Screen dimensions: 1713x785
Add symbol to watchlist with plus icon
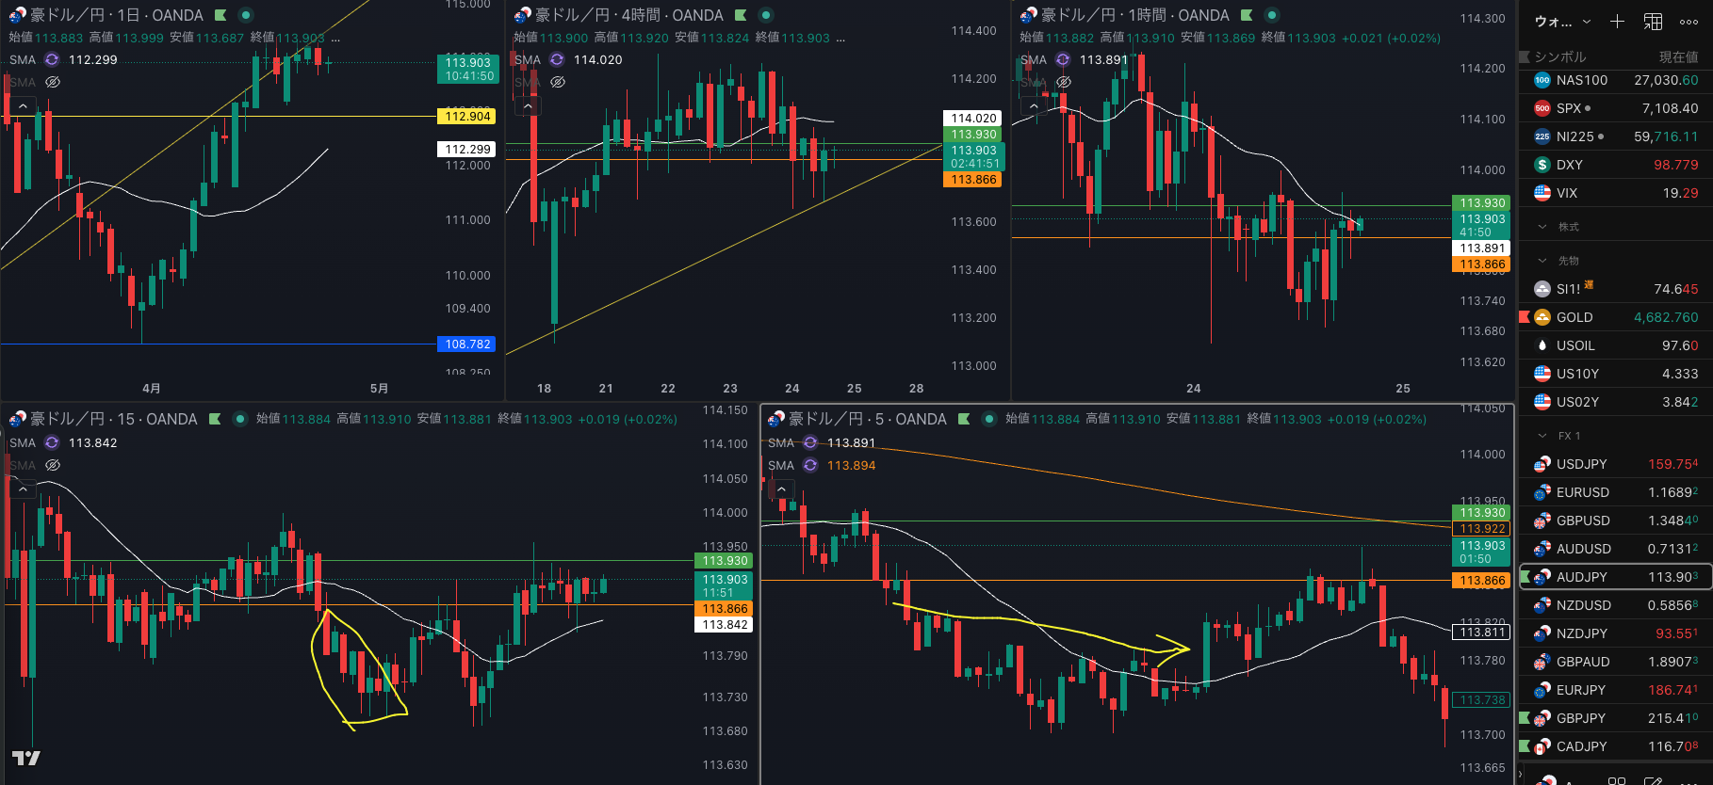1617,22
